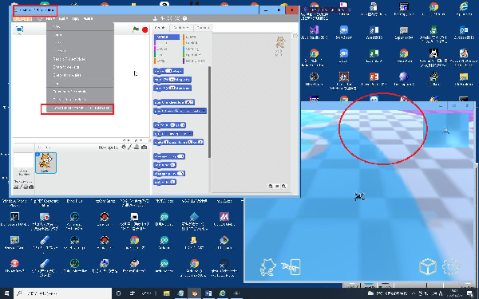
Task: Zoom in the scripts area magnifier
Action: coord(283,186)
